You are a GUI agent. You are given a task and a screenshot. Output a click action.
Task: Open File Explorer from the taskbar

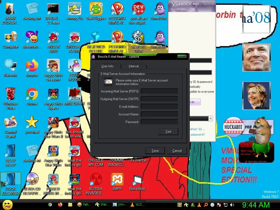point(70,205)
